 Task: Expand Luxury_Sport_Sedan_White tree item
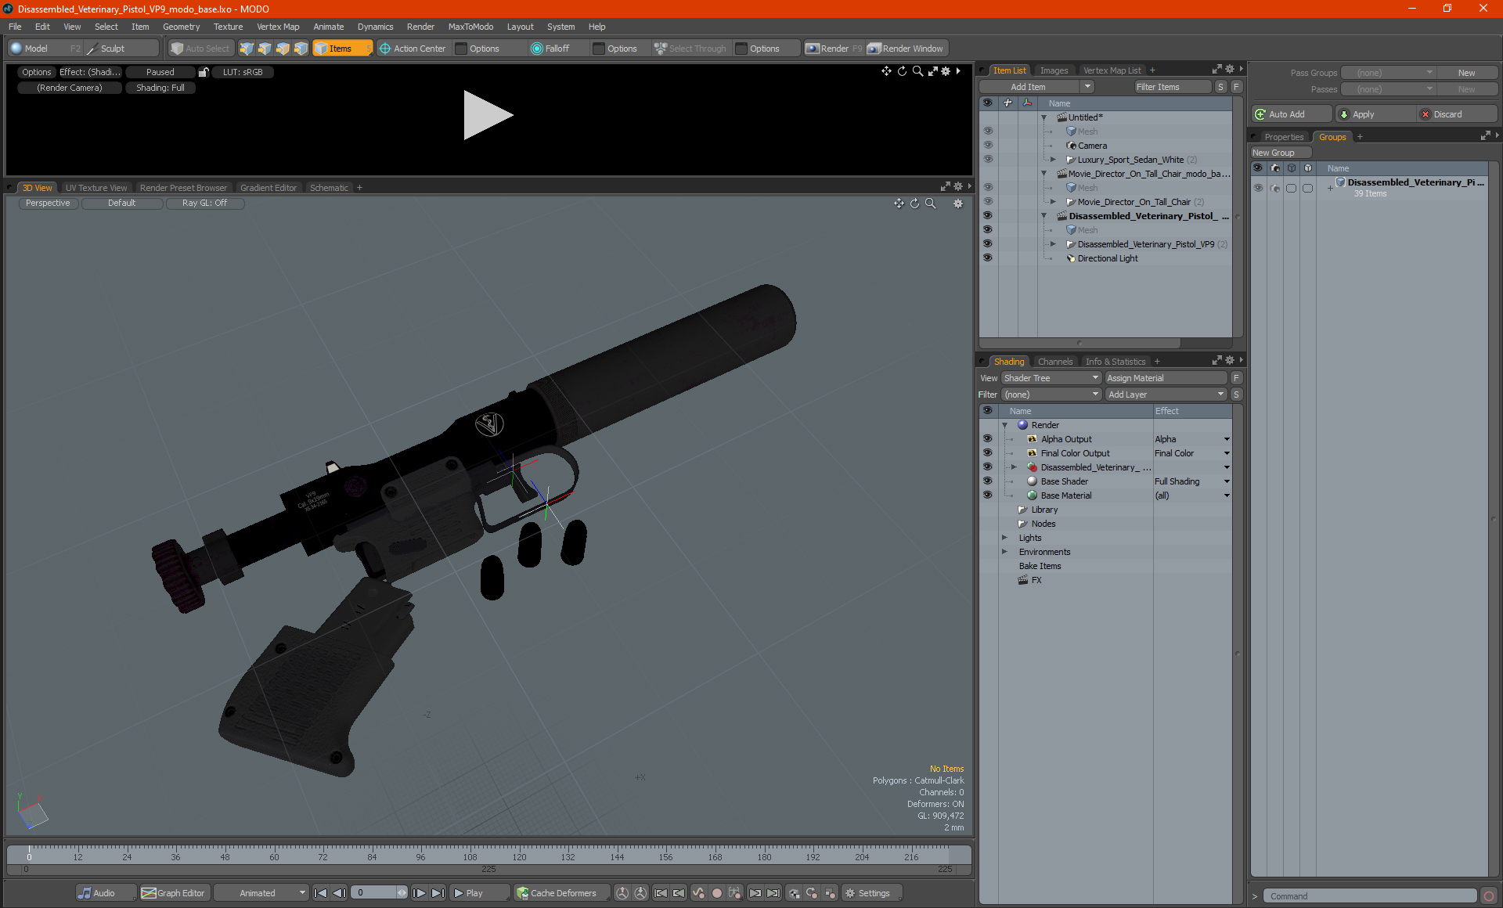click(x=1053, y=160)
